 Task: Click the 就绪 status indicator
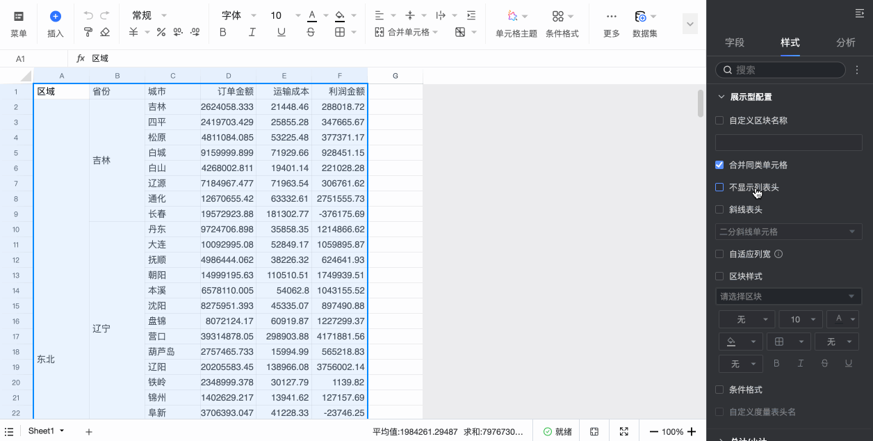(x=557, y=432)
